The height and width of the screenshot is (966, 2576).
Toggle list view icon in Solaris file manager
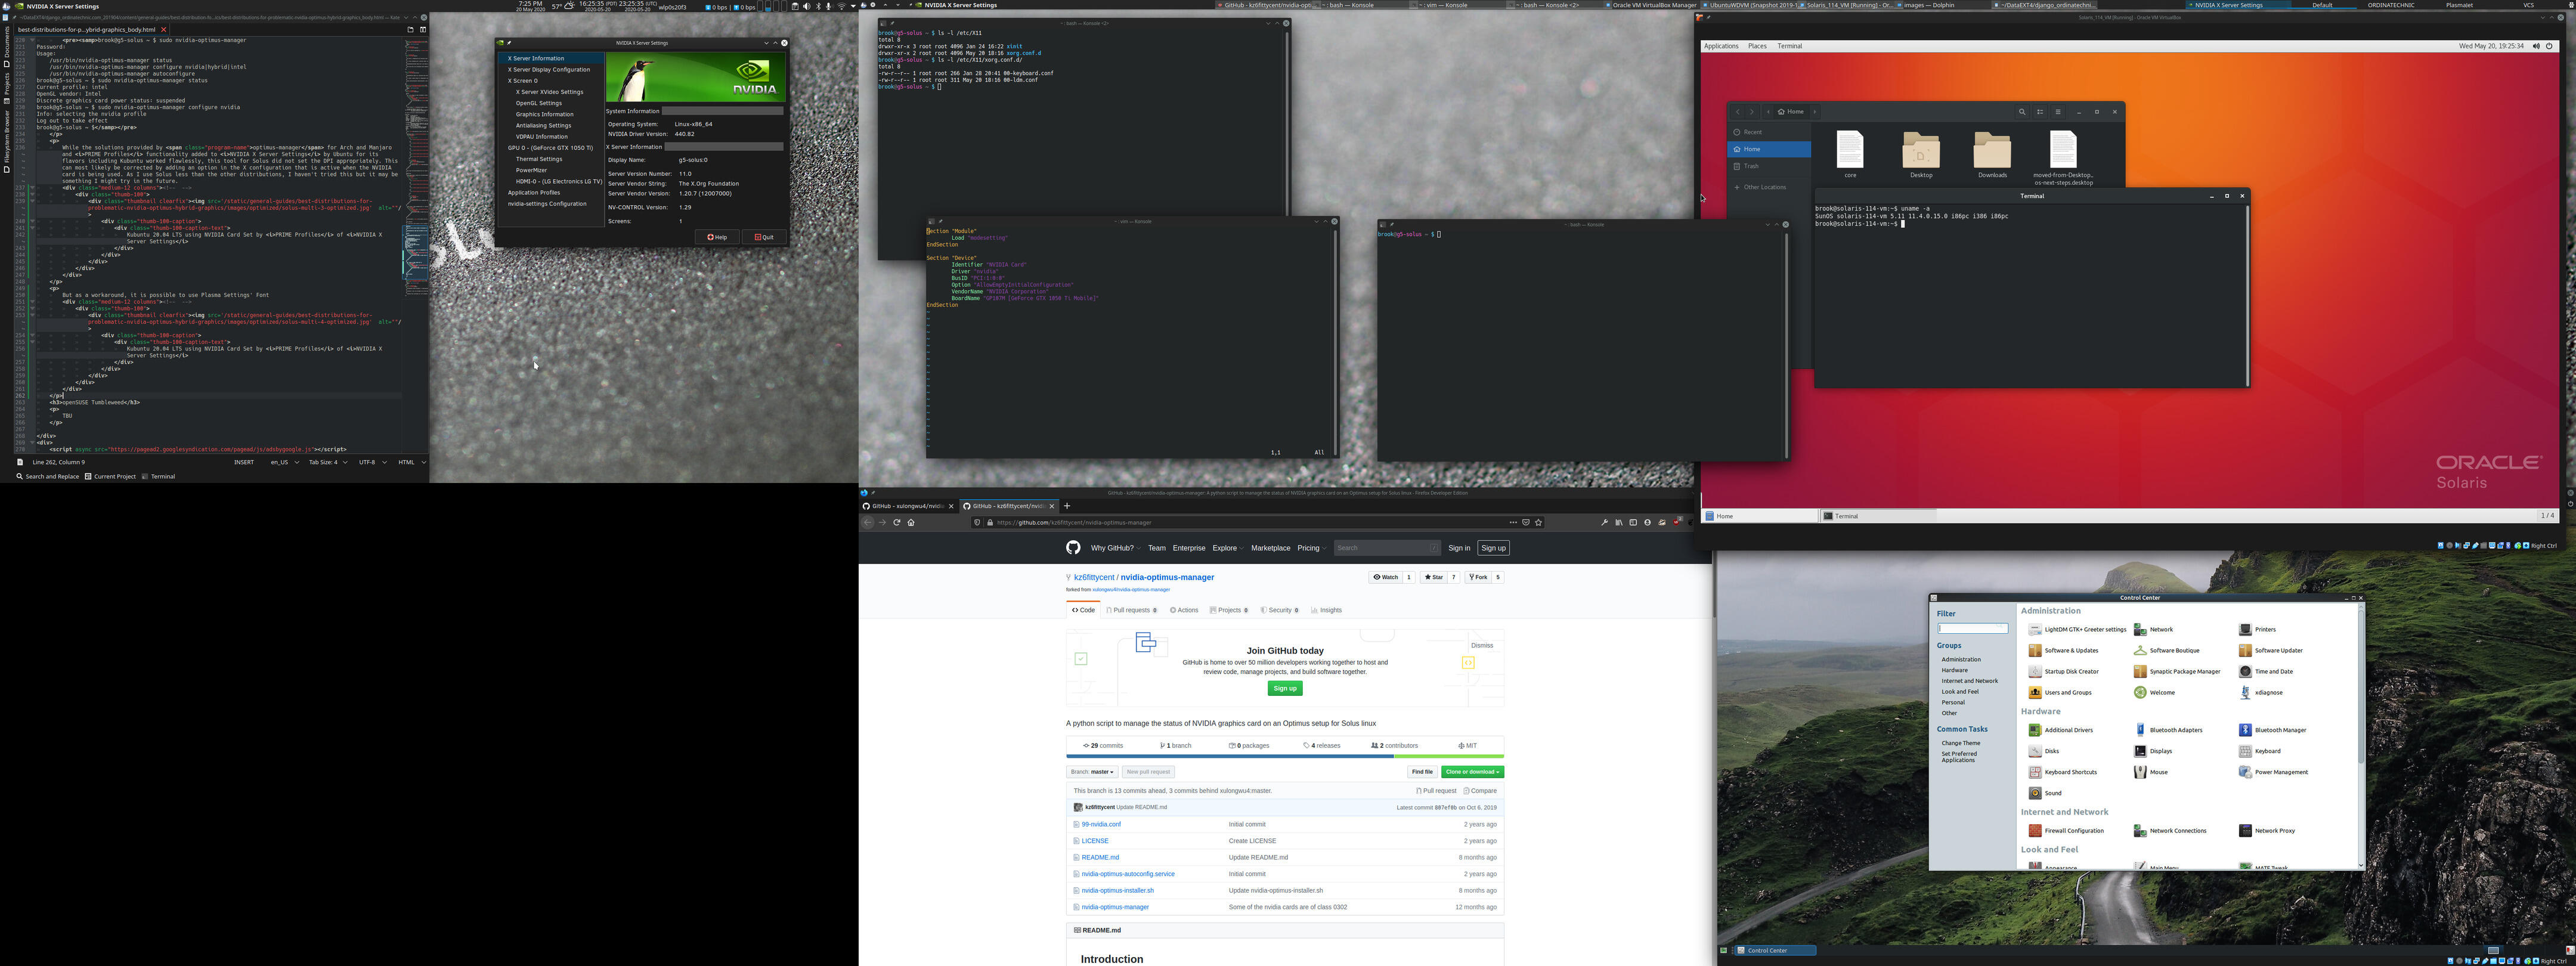2040,112
